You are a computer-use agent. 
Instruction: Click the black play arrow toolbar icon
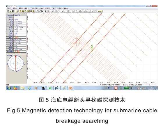click(x=46, y=11)
